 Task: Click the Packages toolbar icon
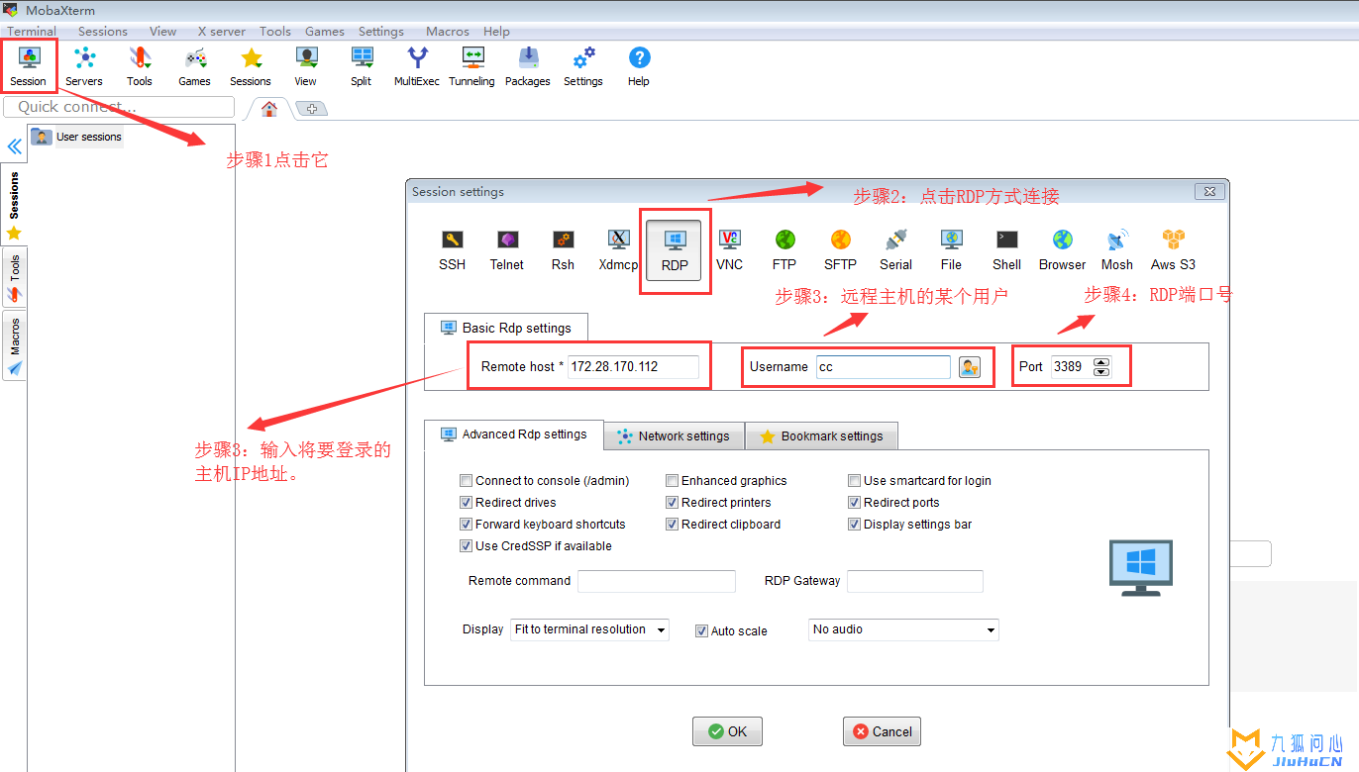coord(528,66)
